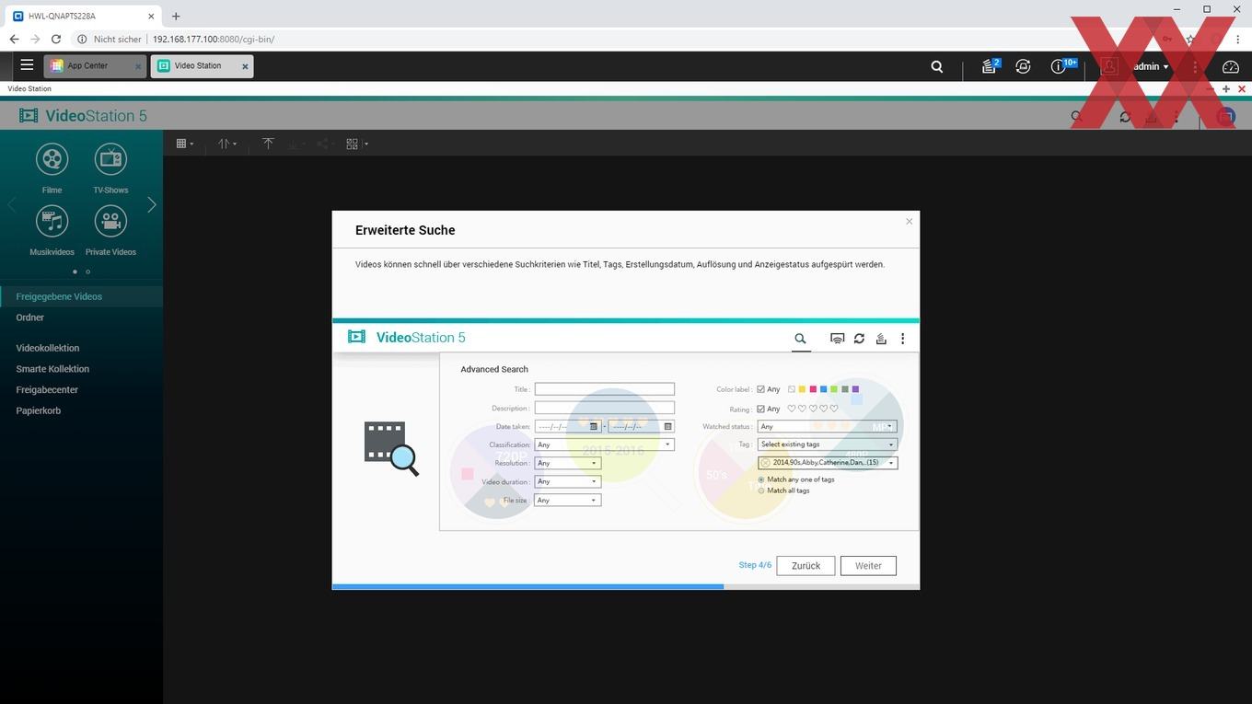Open view mode dropdown in toolbar
1252x704 pixels.
[x=185, y=144]
